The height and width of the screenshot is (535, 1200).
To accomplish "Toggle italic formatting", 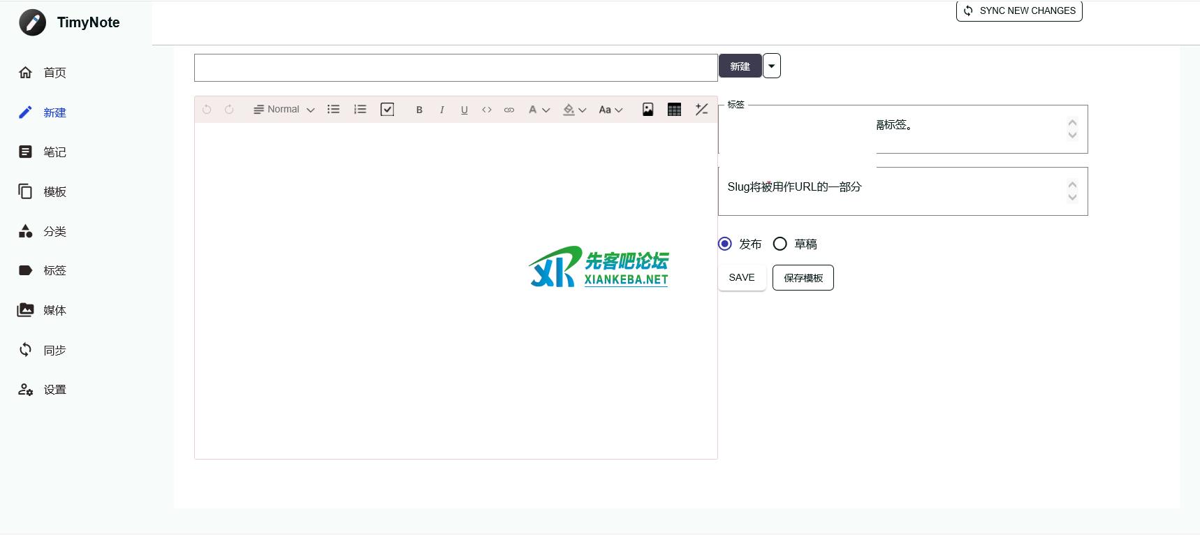I will [441, 110].
